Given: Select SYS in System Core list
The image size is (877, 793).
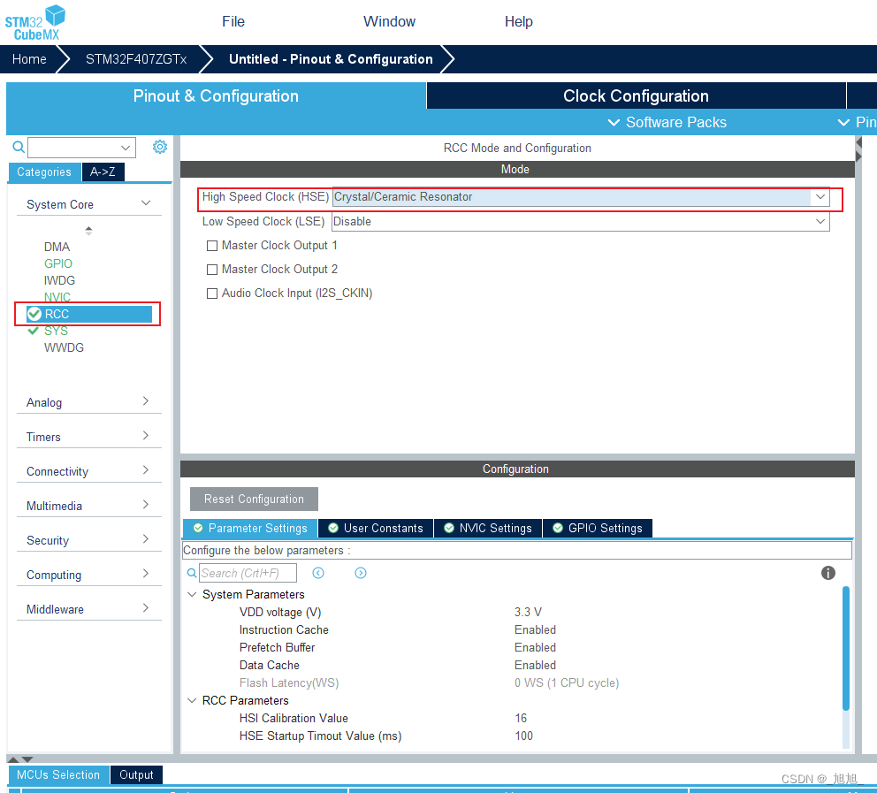Looking at the screenshot, I should coord(56,331).
